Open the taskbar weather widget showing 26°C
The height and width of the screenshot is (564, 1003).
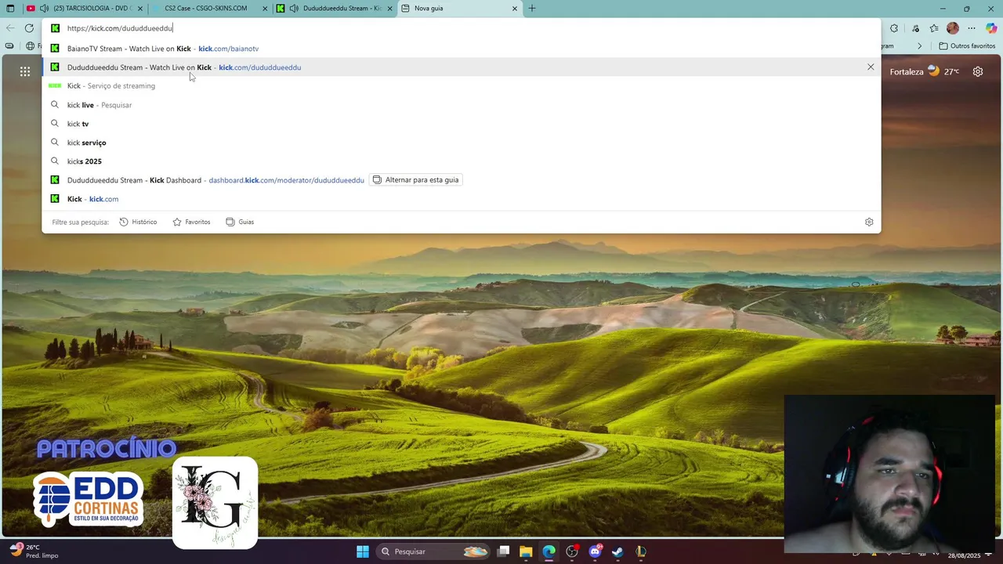click(34, 551)
